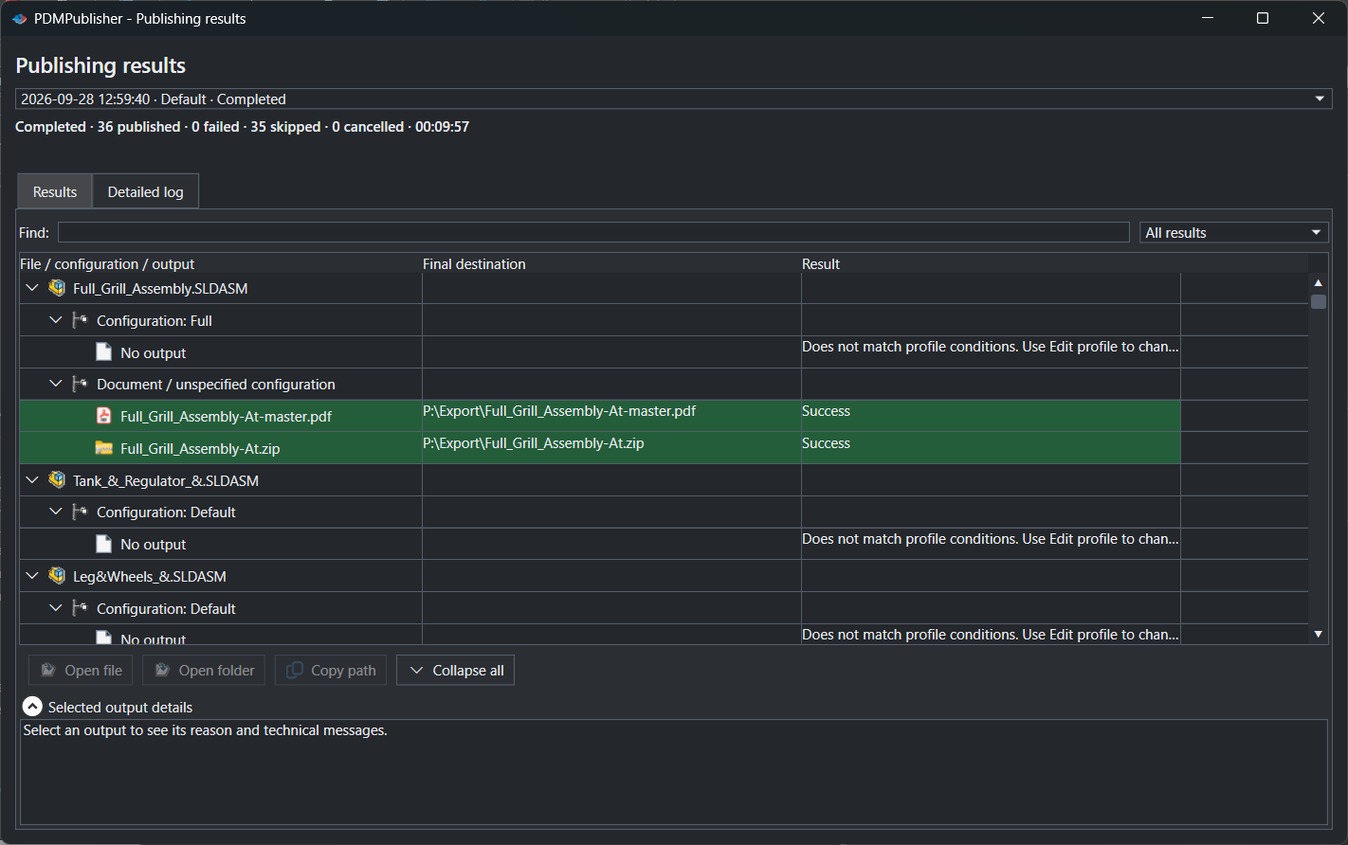Collapse the Tank_&_Regulator_&.SLDASM node

coord(32,480)
